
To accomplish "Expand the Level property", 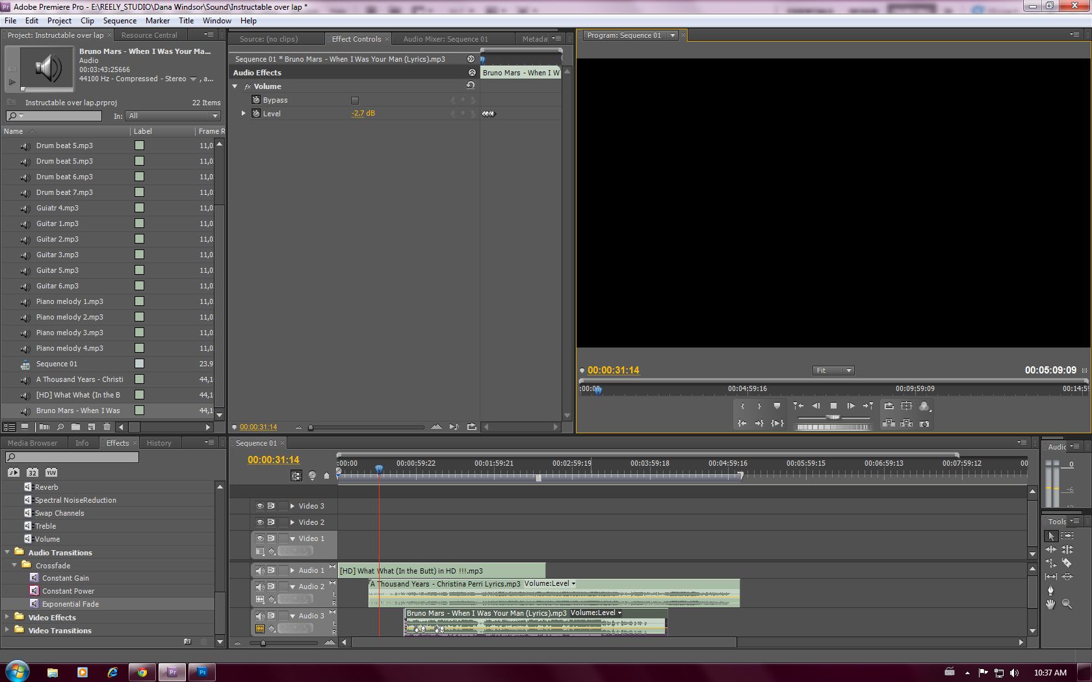I will pyautogui.click(x=244, y=113).
